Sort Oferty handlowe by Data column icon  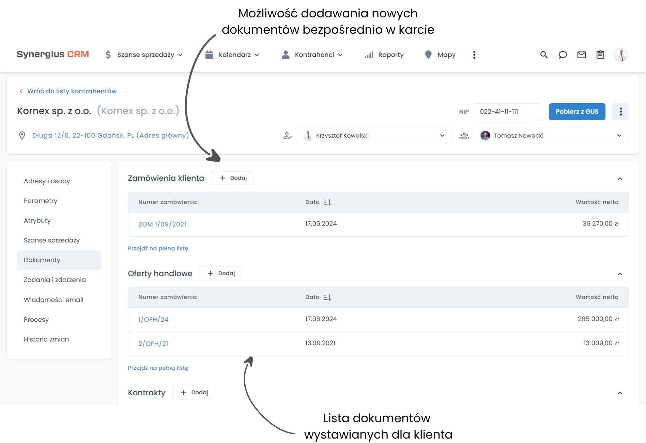point(328,297)
